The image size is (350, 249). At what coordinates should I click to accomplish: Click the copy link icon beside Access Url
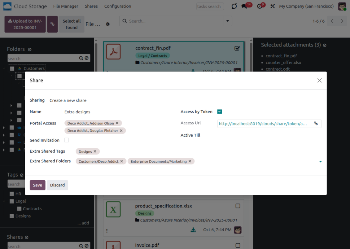point(316,124)
